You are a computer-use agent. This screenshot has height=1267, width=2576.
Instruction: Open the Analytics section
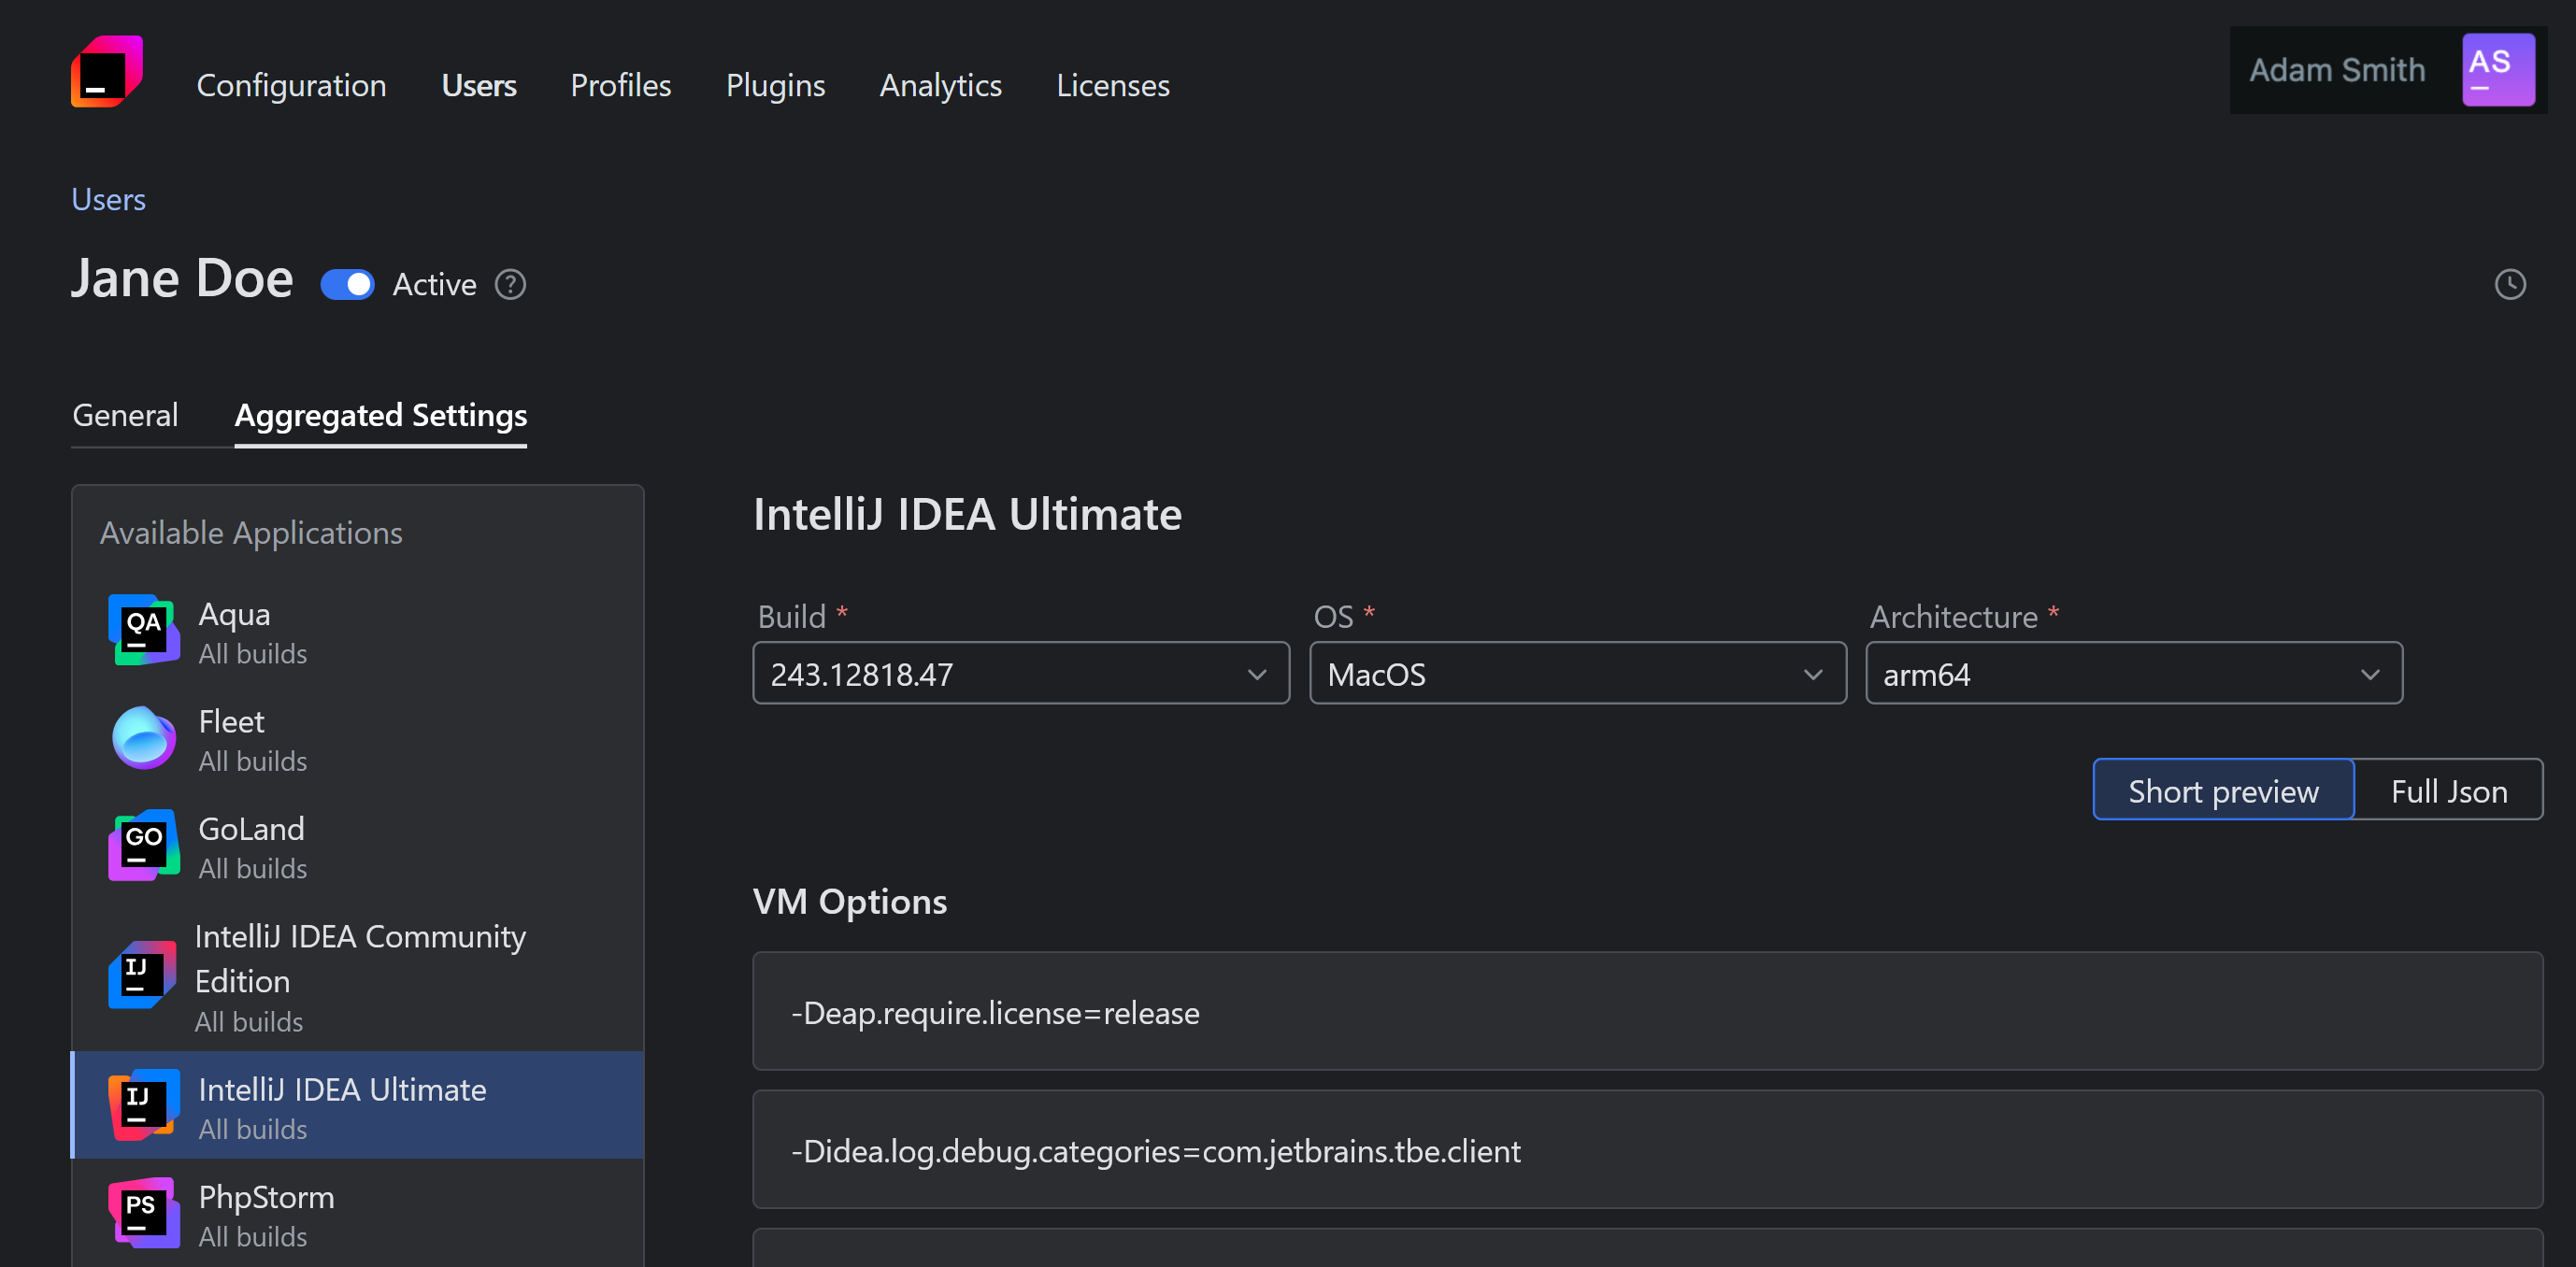940,85
